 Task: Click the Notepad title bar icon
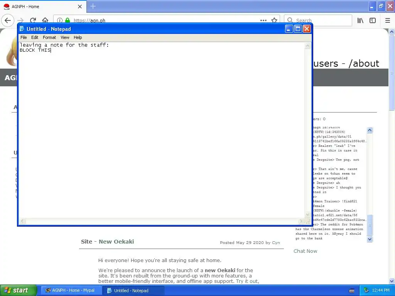(22, 29)
